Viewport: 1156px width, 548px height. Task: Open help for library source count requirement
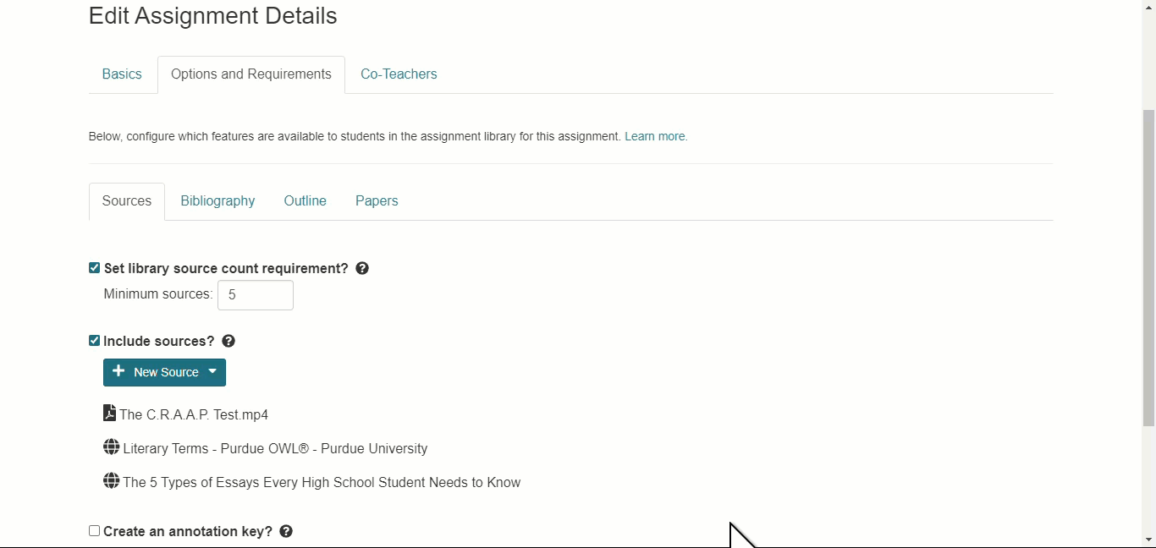[x=361, y=268]
